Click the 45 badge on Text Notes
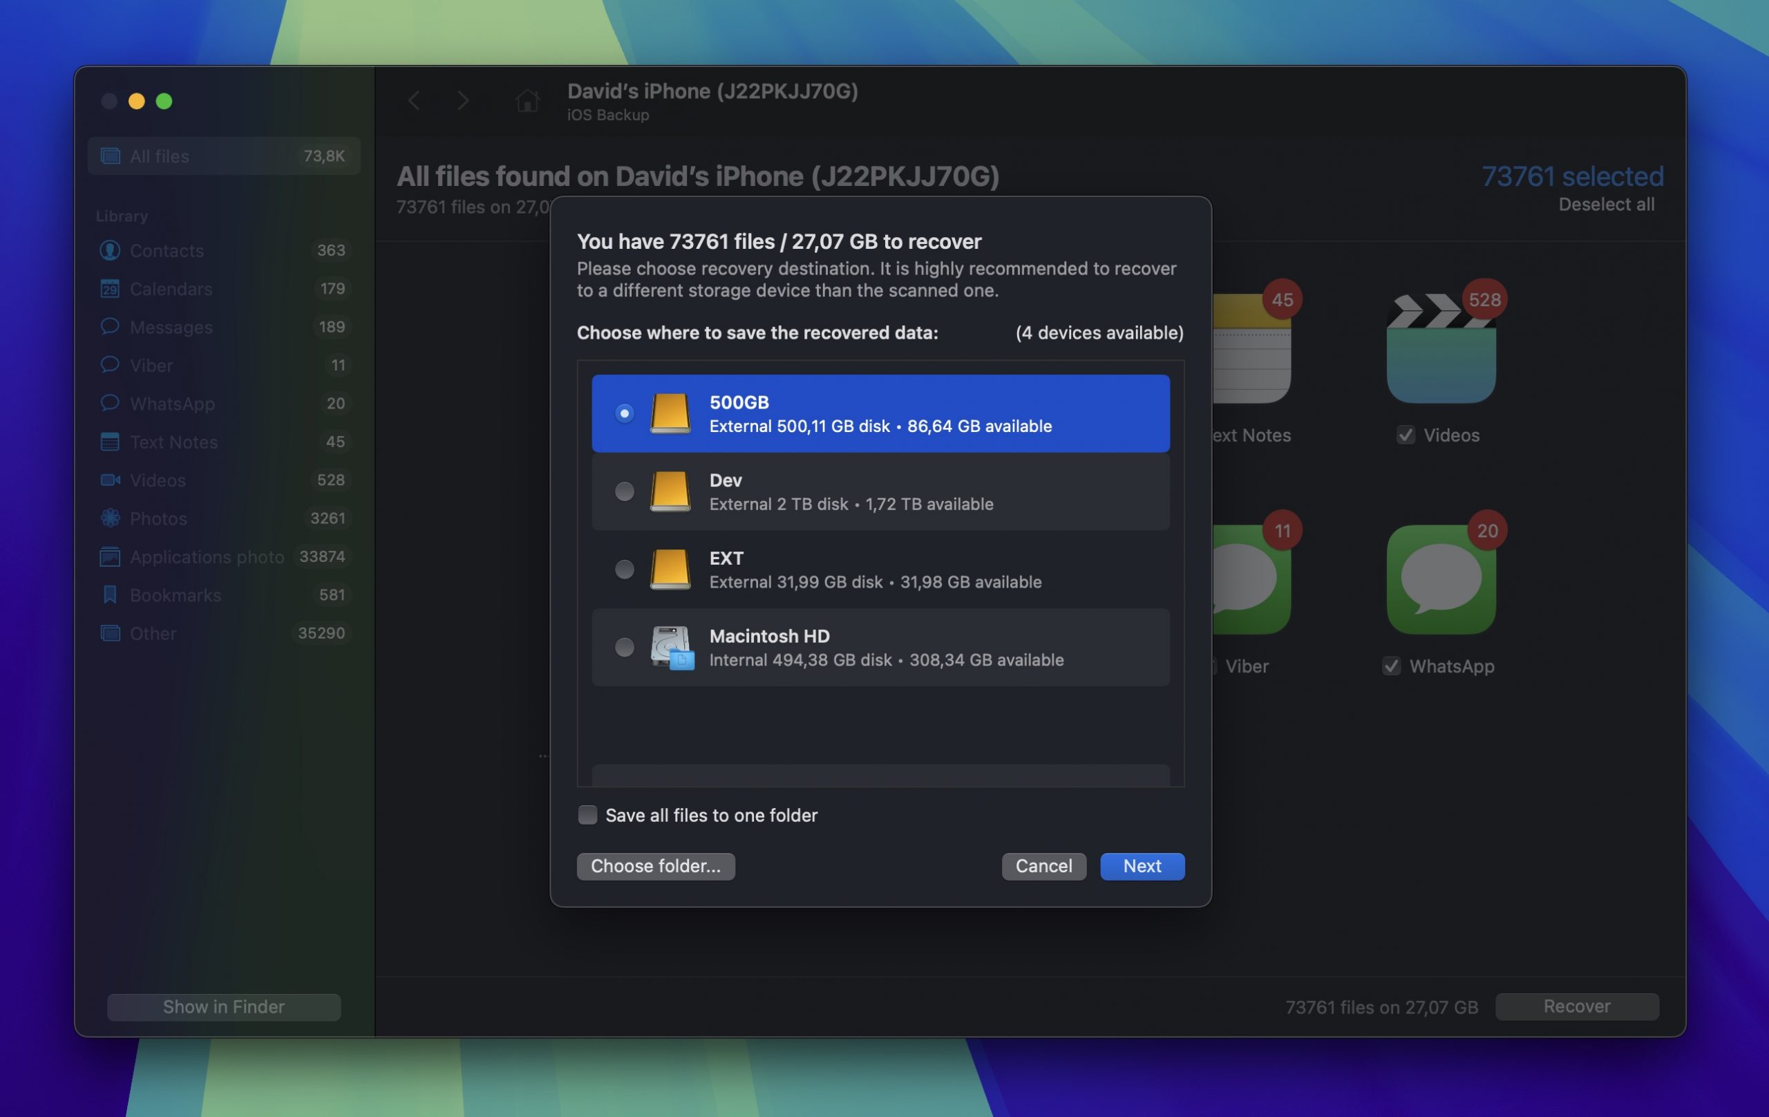The height and width of the screenshot is (1117, 1769). click(x=1282, y=299)
